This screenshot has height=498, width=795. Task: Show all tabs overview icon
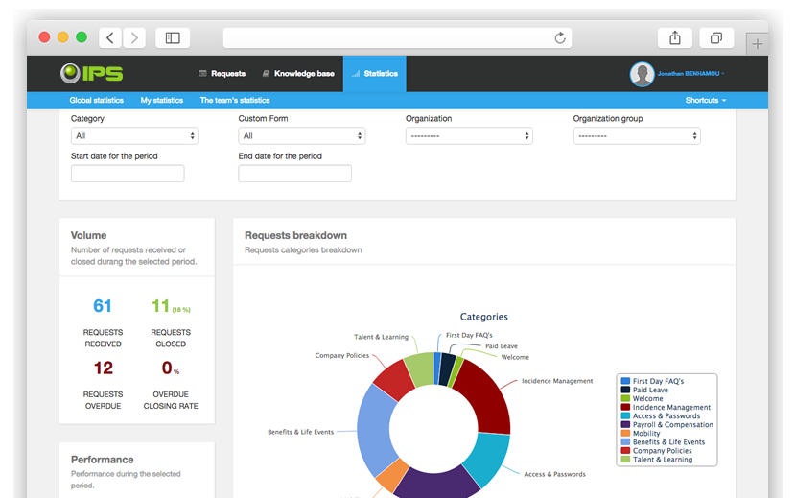[x=716, y=38]
